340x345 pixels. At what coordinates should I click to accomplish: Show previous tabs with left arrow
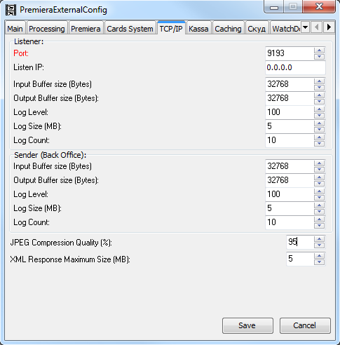(317, 27)
